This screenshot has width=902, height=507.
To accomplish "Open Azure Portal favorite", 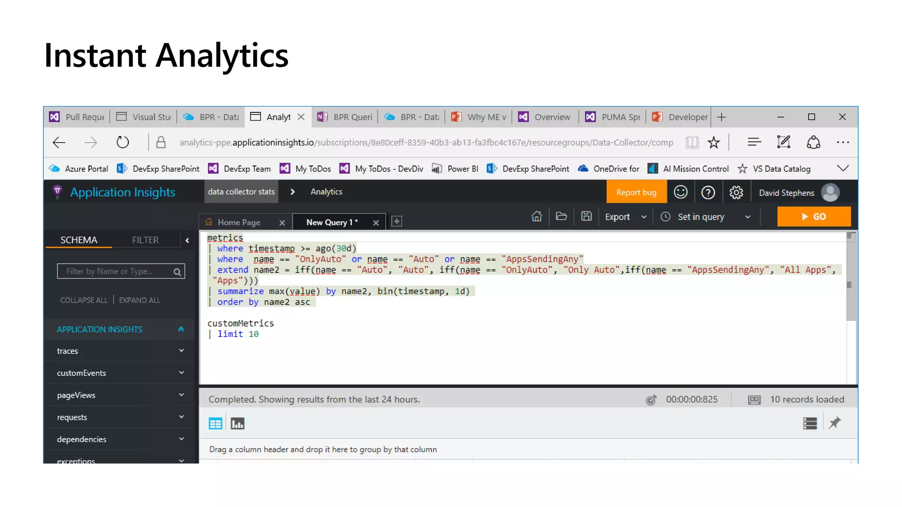I will 78,169.
